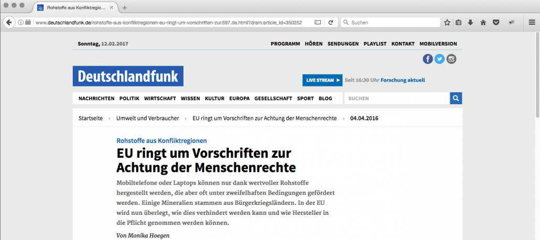Click the Startseite breadcrumb
This screenshot has height=240, width=540.
coord(91,118)
